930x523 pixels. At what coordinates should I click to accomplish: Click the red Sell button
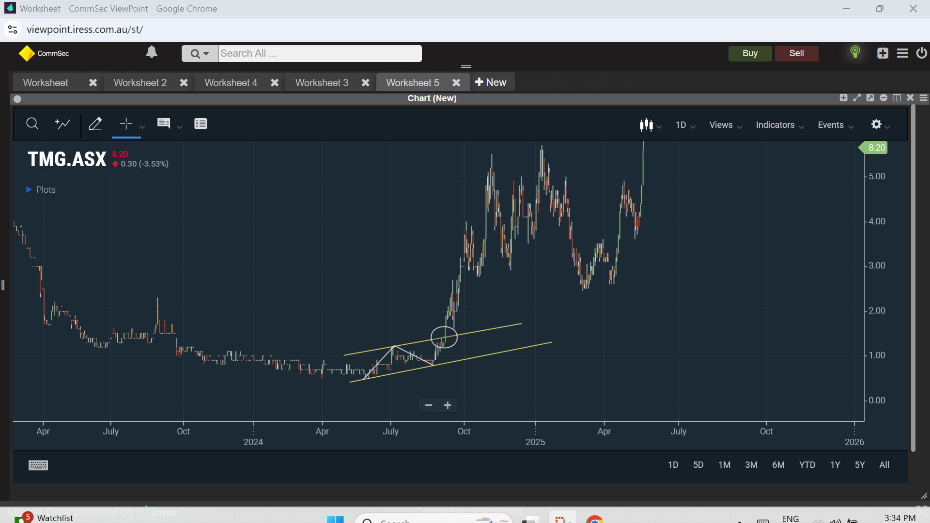click(x=796, y=54)
